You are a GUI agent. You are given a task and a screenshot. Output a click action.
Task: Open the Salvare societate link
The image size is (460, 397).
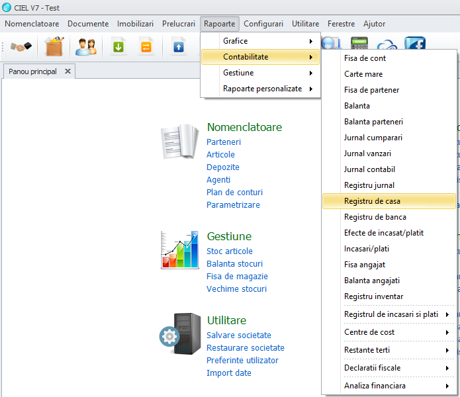(x=239, y=335)
